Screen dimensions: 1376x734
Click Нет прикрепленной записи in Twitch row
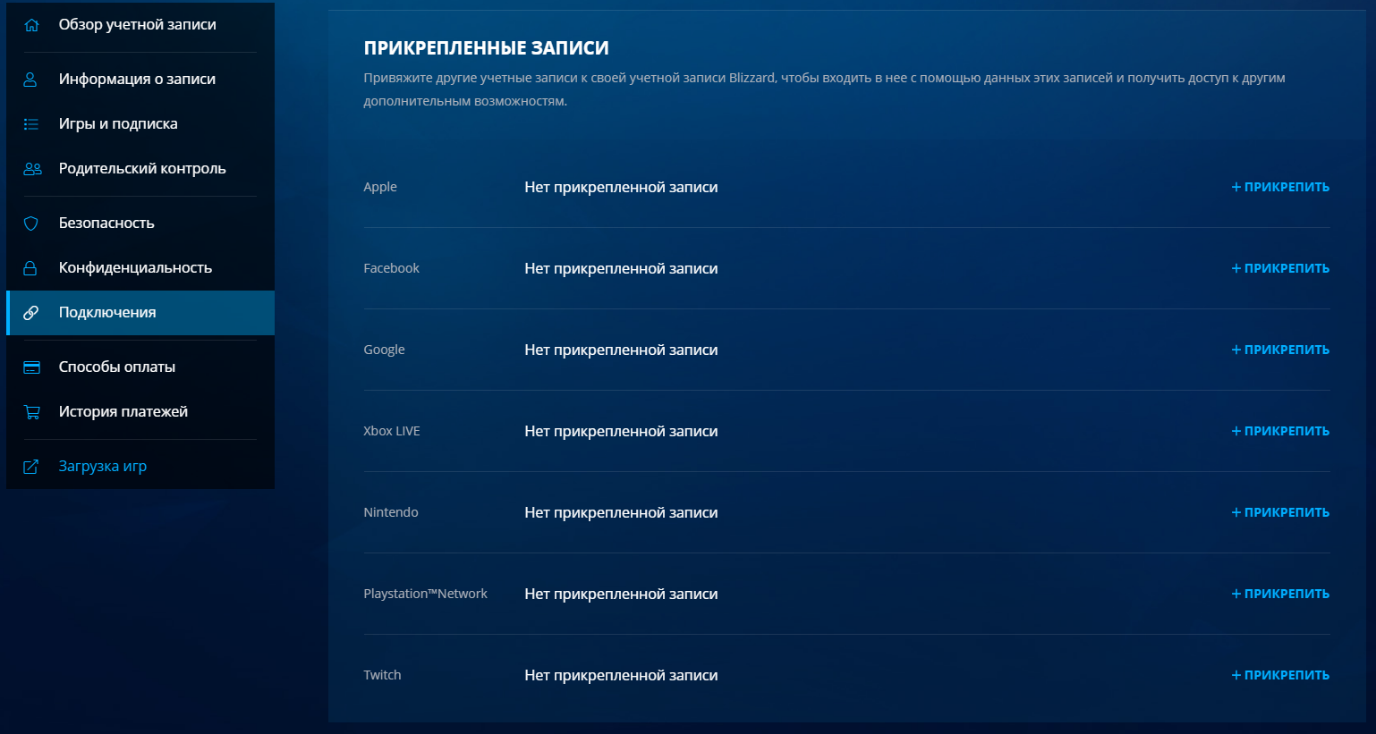coord(621,676)
